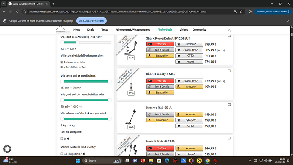Open volume control in system tray
Image resolution: width=293 pixels, height=165 pixels.
[266, 160]
